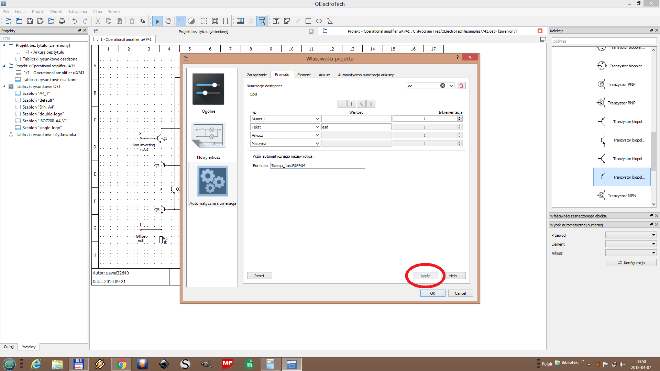Click the Konfiguracja button
The width and height of the screenshot is (660, 371).
click(x=631, y=263)
